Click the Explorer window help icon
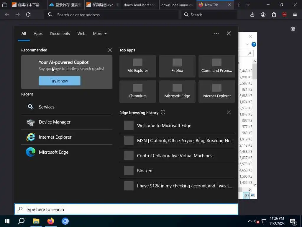 [254, 44]
